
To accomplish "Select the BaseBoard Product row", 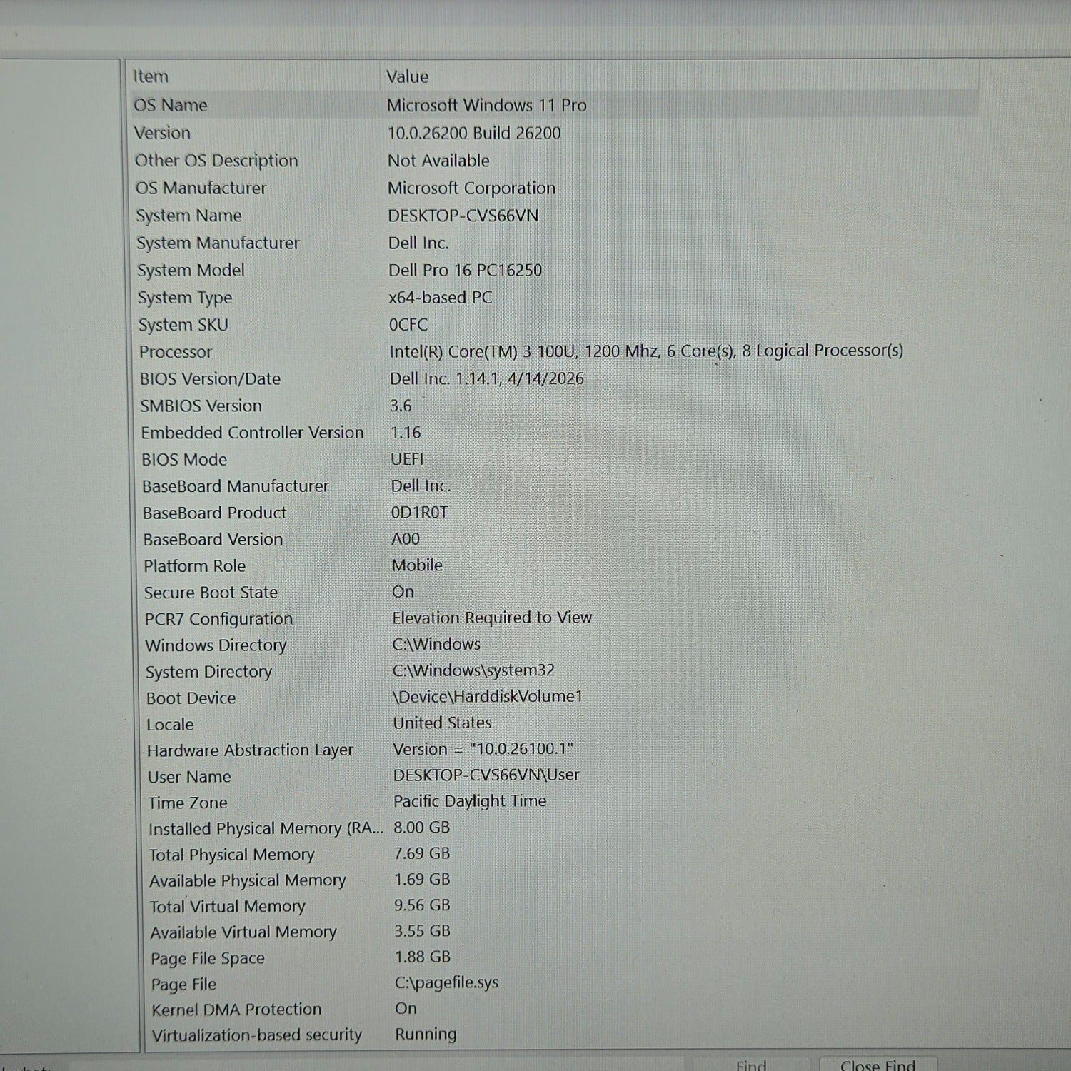I will [x=214, y=513].
